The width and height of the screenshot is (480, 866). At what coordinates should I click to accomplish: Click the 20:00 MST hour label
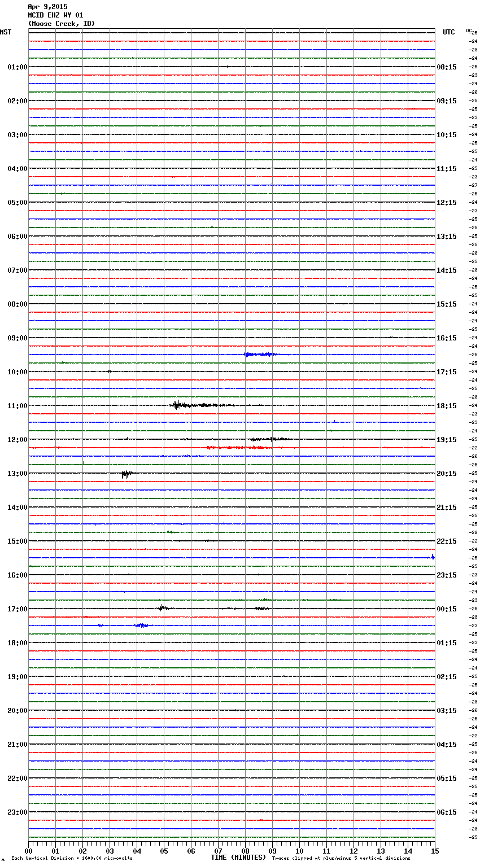point(17,711)
